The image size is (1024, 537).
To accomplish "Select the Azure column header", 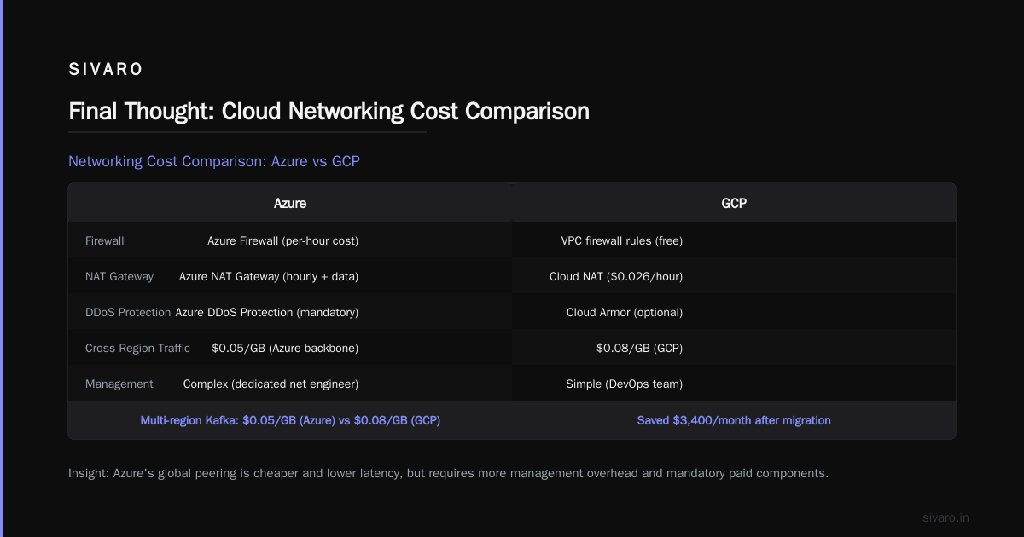I will (290, 204).
